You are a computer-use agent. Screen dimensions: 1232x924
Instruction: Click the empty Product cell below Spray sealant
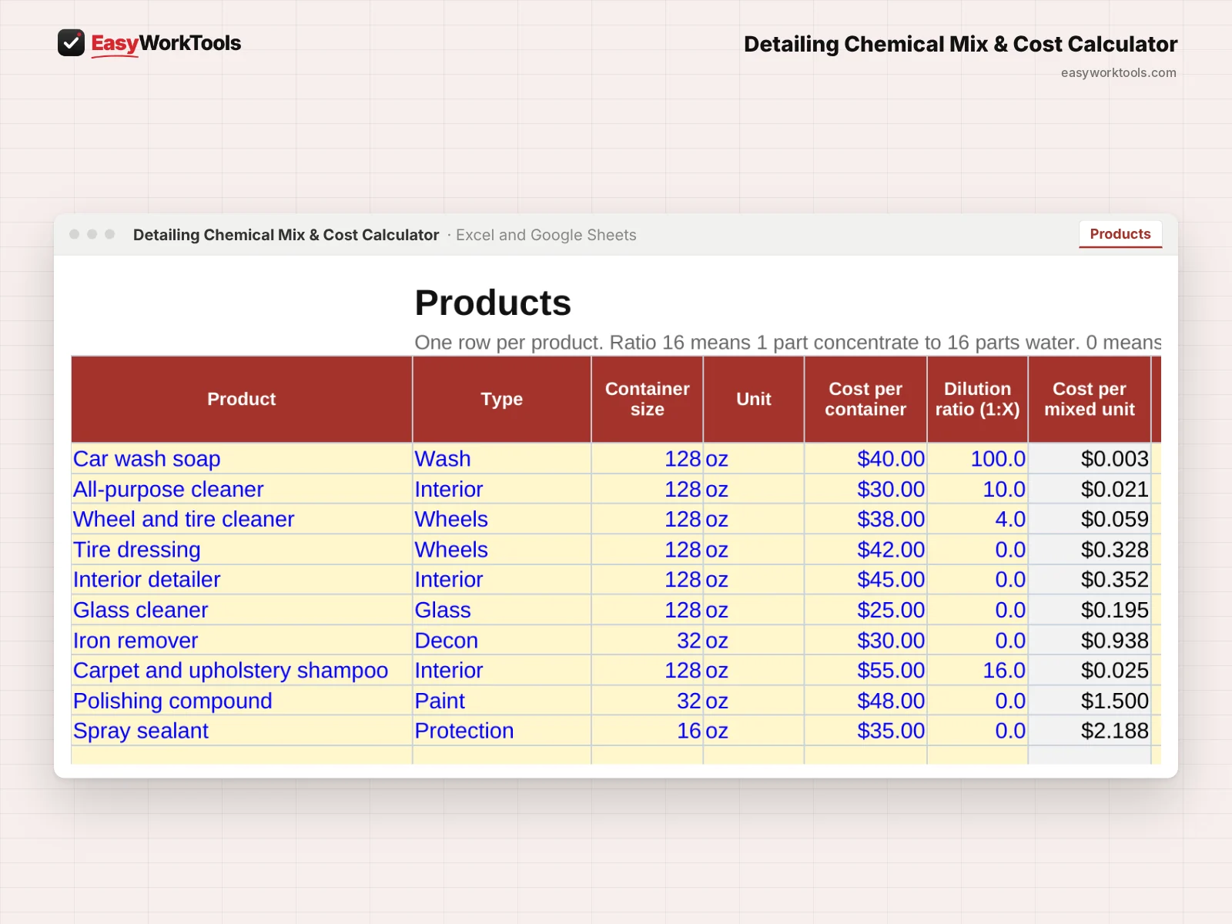pos(242,755)
